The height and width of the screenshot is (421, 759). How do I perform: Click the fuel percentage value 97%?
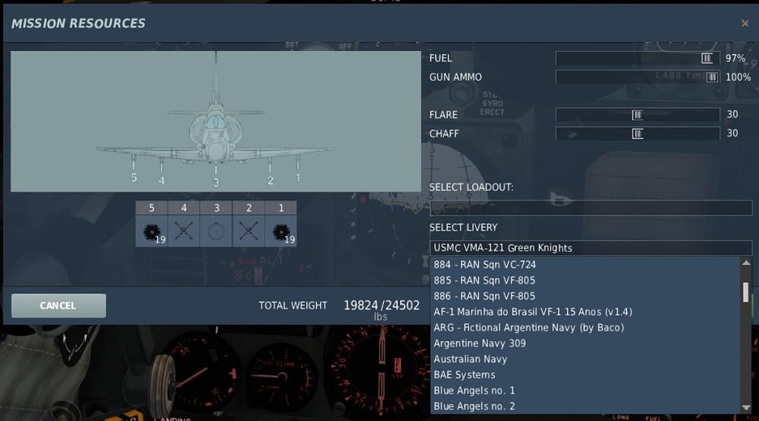[x=735, y=58]
